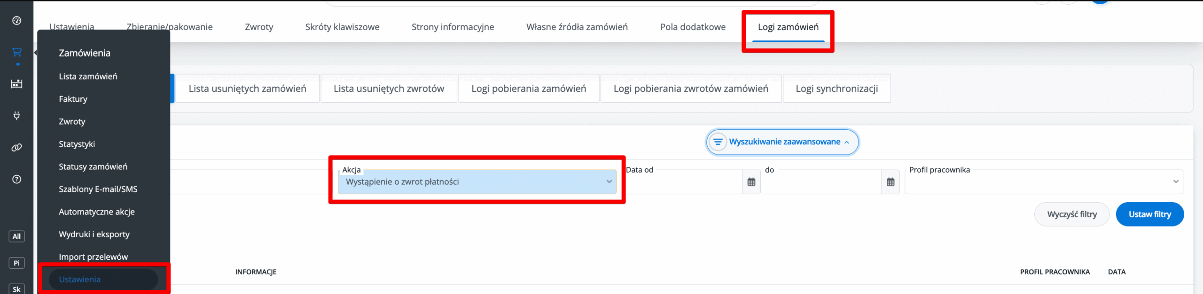Image resolution: width=1203 pixels, height=294 pixels.
Task: Click the chain link icon in sidebar
Action: [x=16, y=148]
